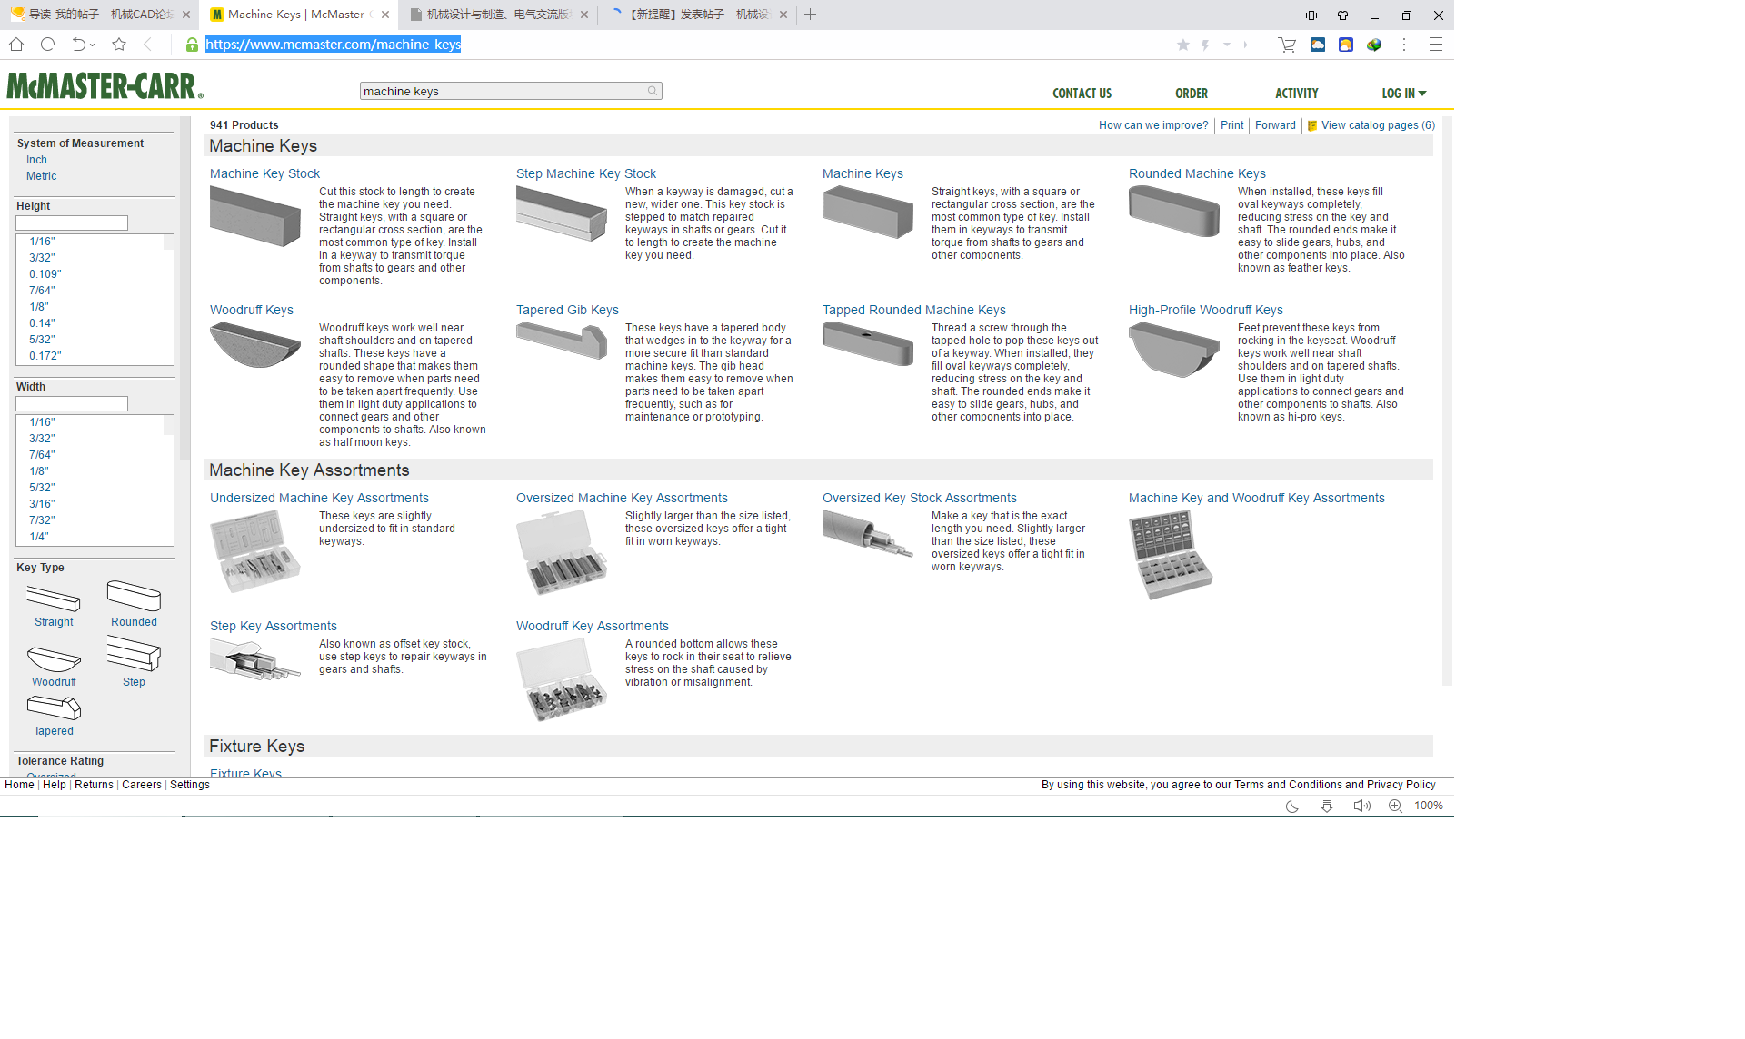The width and height of the screenshot is (1745, 1039).
Task: Click the catalog pages book icon
Action: 1312,126
